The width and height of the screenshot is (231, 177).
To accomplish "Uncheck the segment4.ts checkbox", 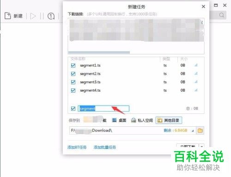I will pos(73,90).
